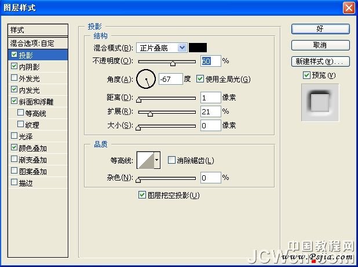Viewport: 358px width, 267px height.
Task: Enable the 描边 stroke checkbox
Action: click(x=14, y=182)
